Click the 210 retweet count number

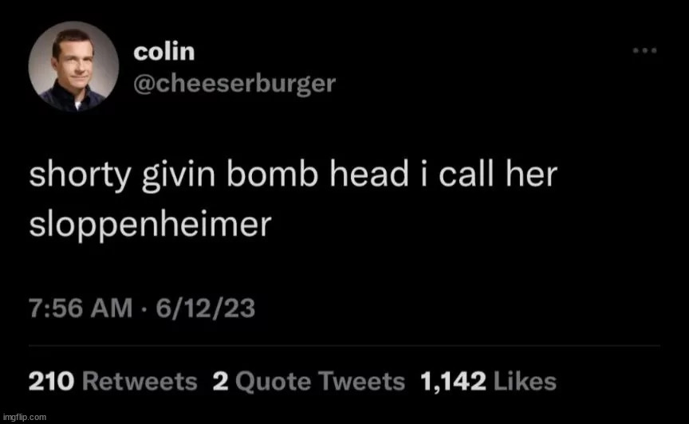click(51, 382)
